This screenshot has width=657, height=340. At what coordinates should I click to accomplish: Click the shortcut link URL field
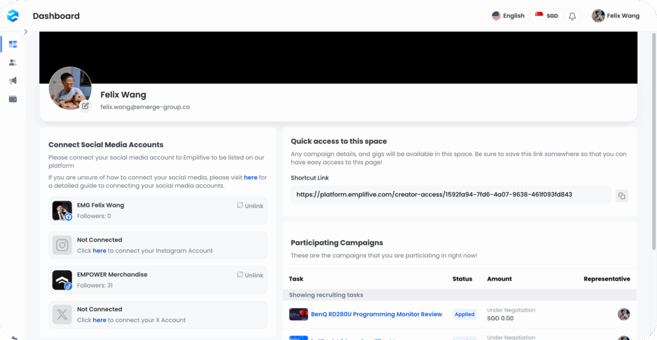[450, 195]
